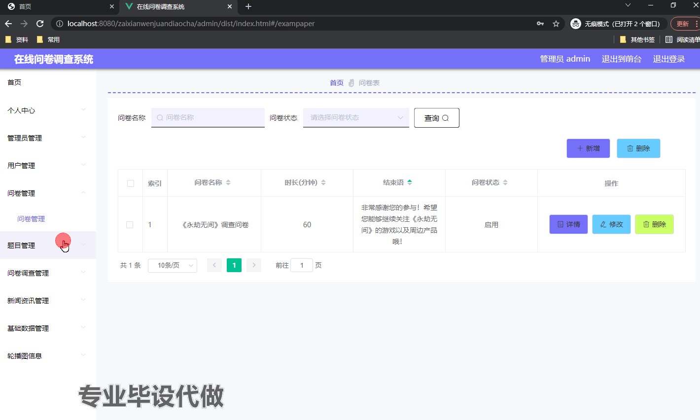Expand 用户管理 sidebar menu
Viewport: 700px width, 420px height.
(x=48, y=165)
